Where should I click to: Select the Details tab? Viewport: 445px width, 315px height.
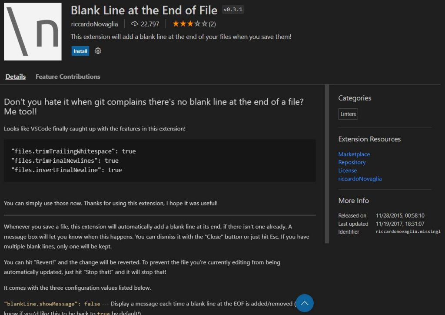click(x=16, y=77)
